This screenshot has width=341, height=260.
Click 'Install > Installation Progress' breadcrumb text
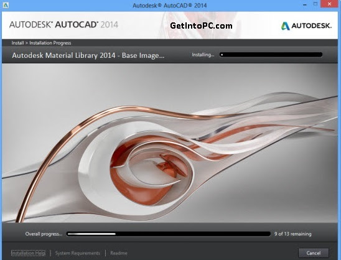pos(41,43)
